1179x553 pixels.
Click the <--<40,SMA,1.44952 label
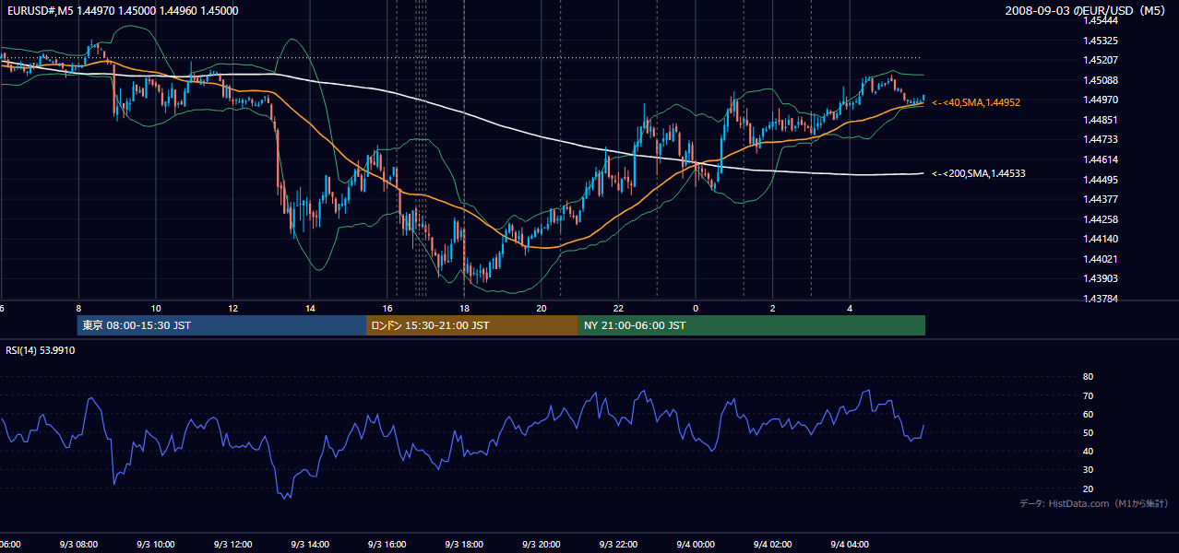tap(976, 102)
